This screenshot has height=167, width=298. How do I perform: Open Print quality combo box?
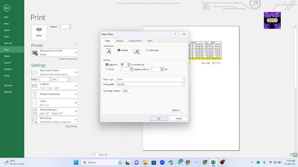150,84
